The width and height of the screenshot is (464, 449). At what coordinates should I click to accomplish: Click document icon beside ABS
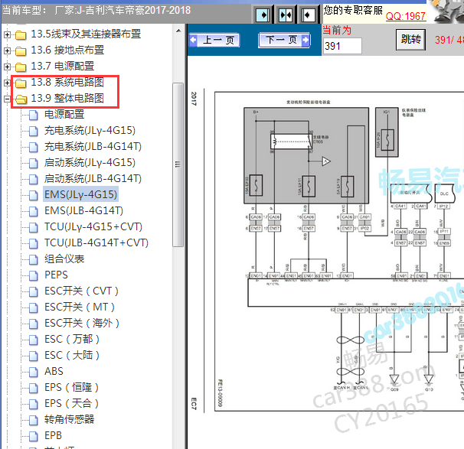pyautogui.click(x=34, y=372)
